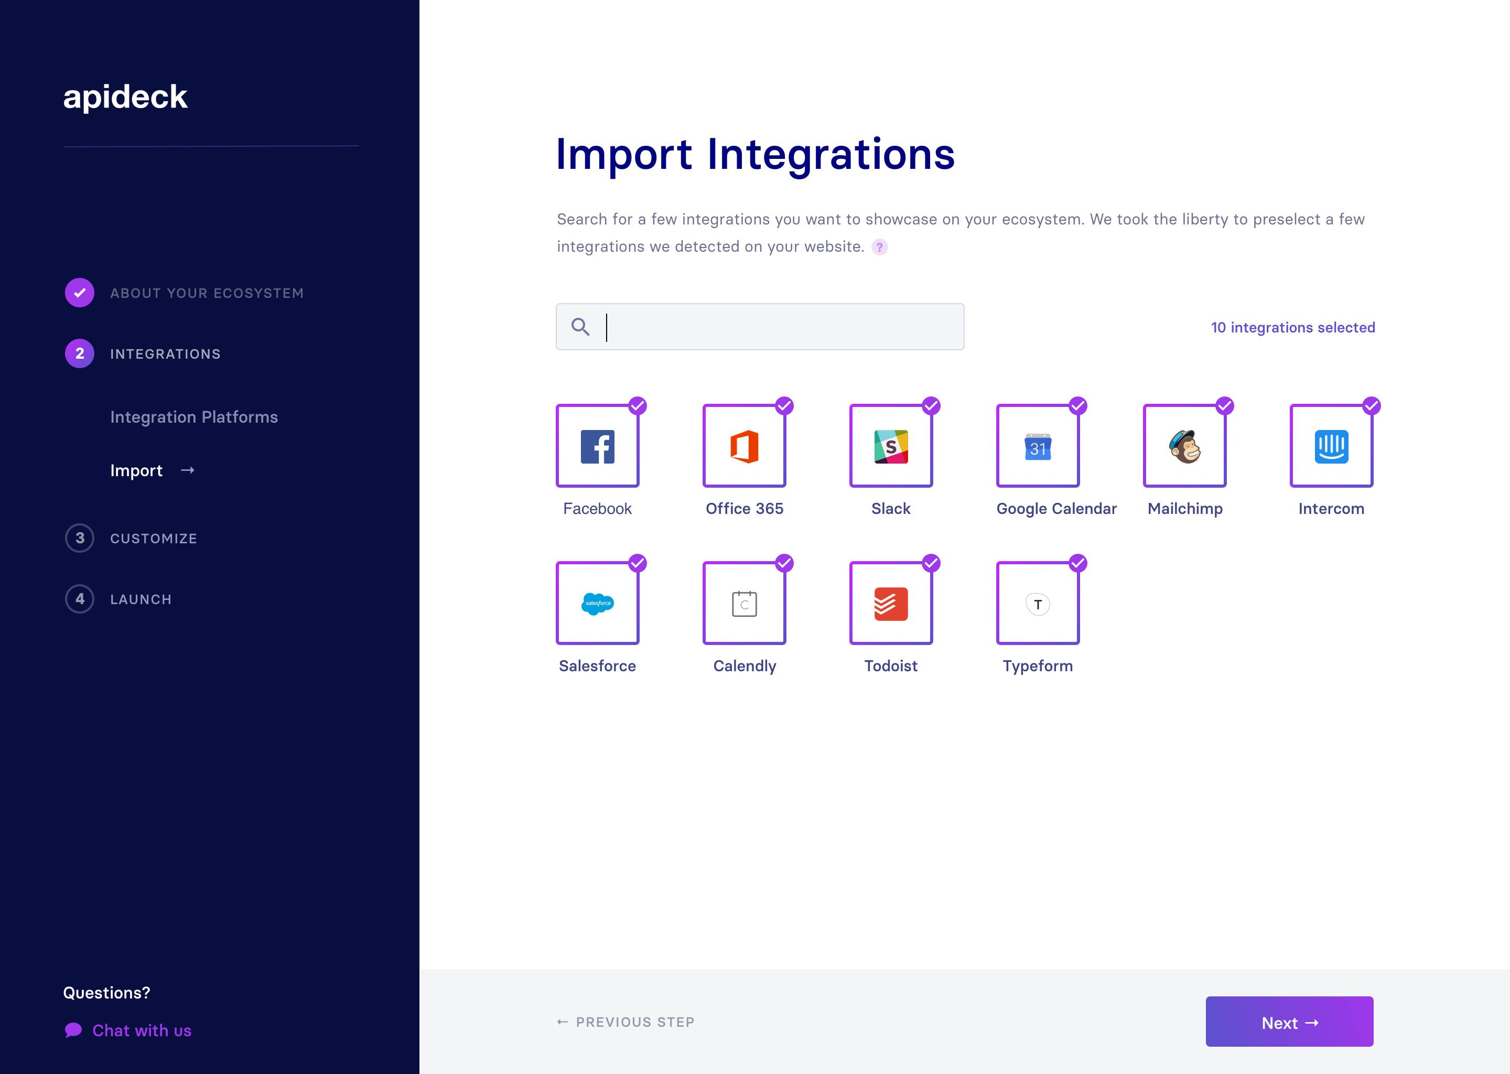Select the Import sub-step
The height and width of the screenshot is (1074, 1510).
pos(136,470)
